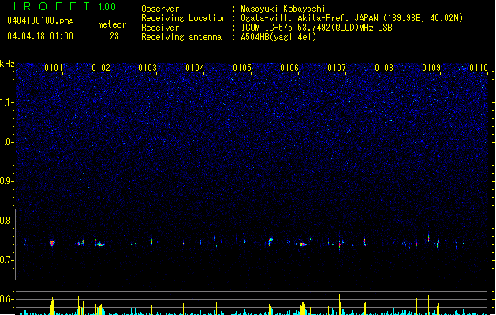Click the 1.0 kHz axis label

click(6, 142)
